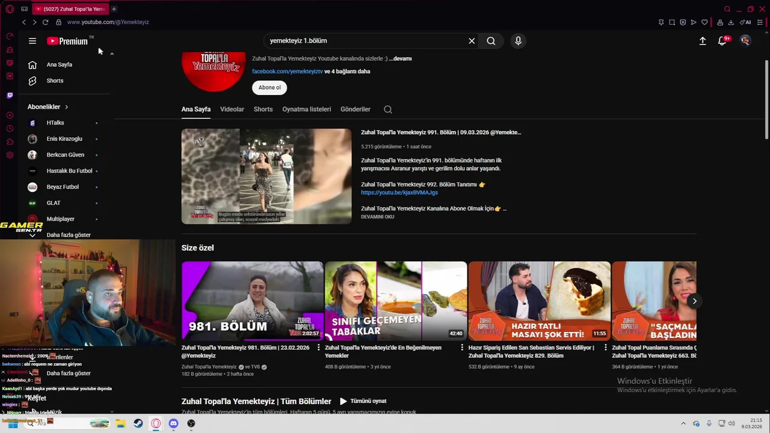The height and width of the screenshot is (433, 770).
Task: Select the Zuhal Topal'la Yemekteyiz browser tab
Action: (x=70, y=9)
